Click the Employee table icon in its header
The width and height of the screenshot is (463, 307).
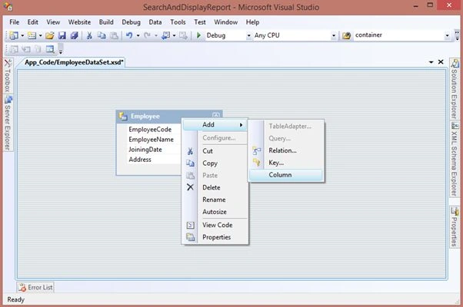coord(123,116)
